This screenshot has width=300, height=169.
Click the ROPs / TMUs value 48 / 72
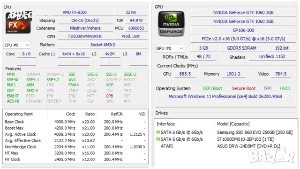click(x=204, y=57)
